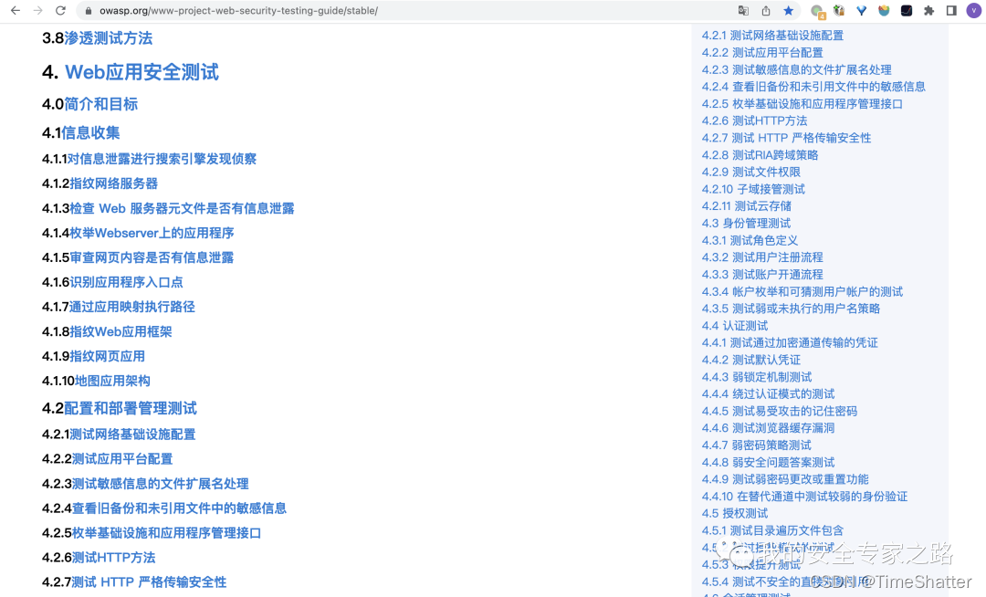
Task: Select sidebar 4.3.1 测试角色定义
Action: point(750,240)
